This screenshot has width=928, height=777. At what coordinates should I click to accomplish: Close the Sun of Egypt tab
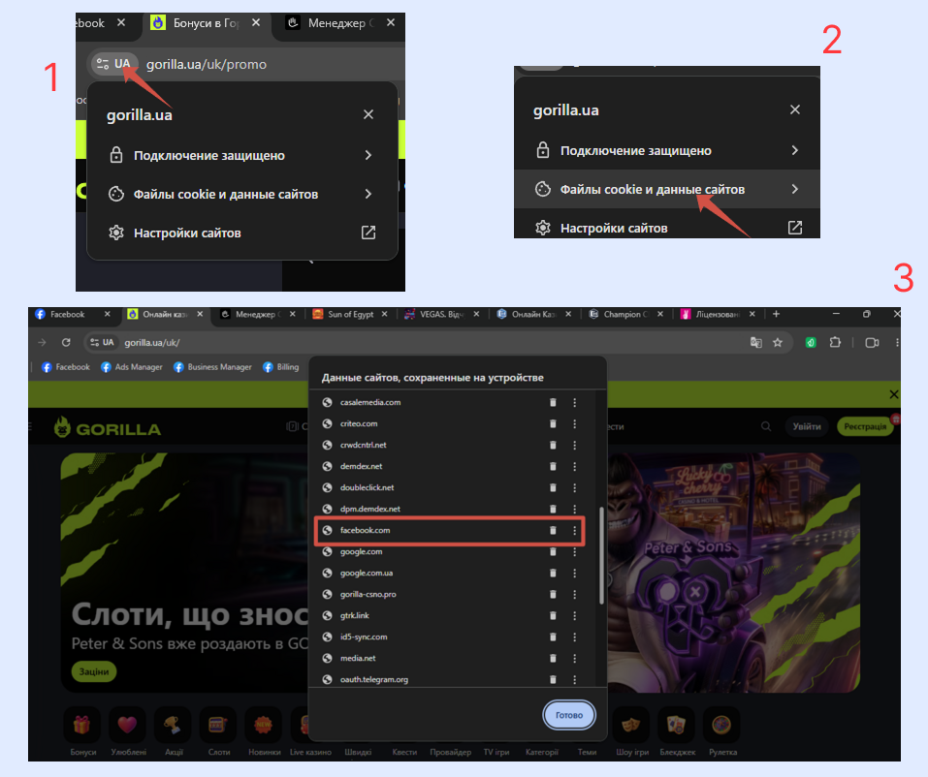(x=384, y=315)
